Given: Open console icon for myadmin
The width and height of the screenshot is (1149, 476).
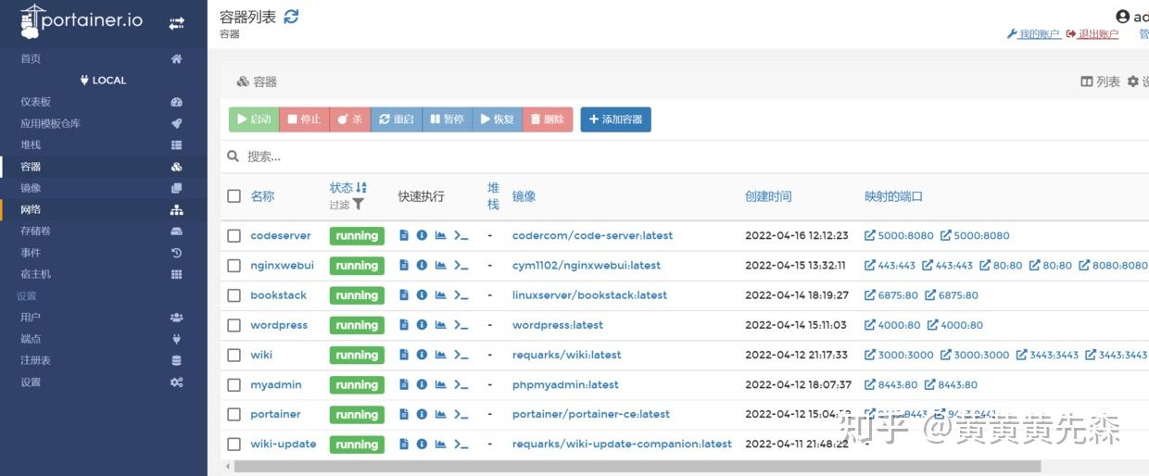Looking at the screenshot, I should [461, 384].
